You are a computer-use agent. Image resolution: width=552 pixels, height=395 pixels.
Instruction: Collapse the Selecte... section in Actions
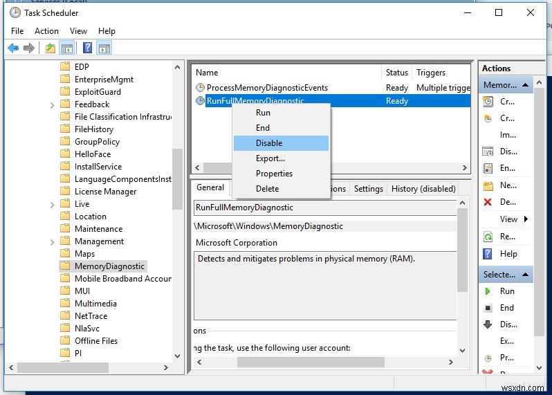(526, 274)
